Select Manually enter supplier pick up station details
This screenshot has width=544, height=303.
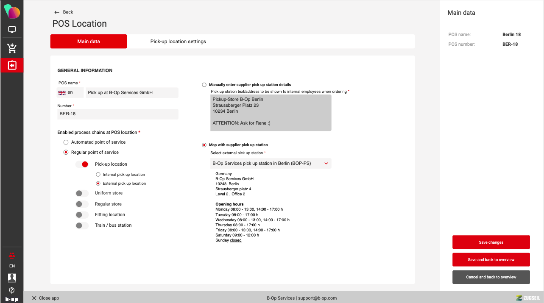pos(204,85)
